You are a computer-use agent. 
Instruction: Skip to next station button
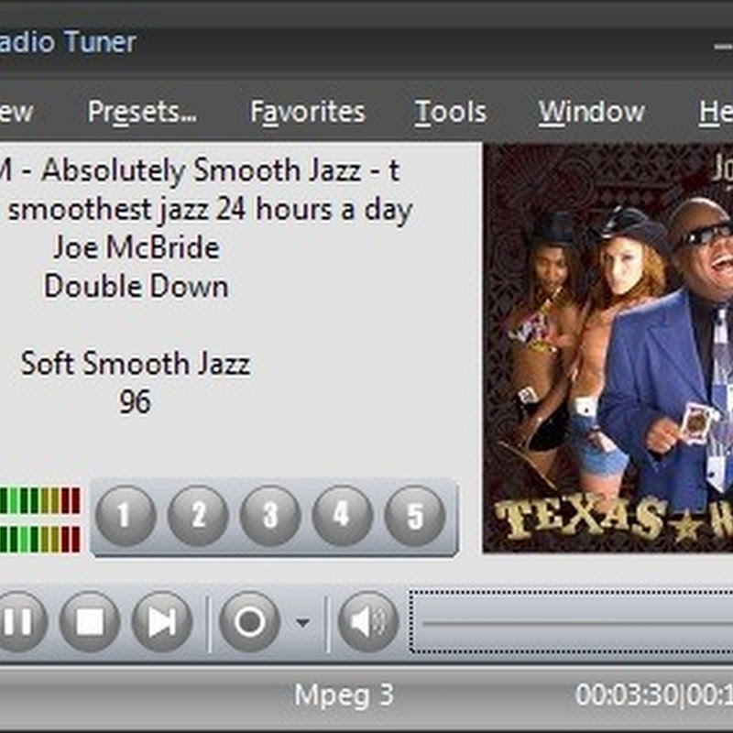tap(162, 622)
